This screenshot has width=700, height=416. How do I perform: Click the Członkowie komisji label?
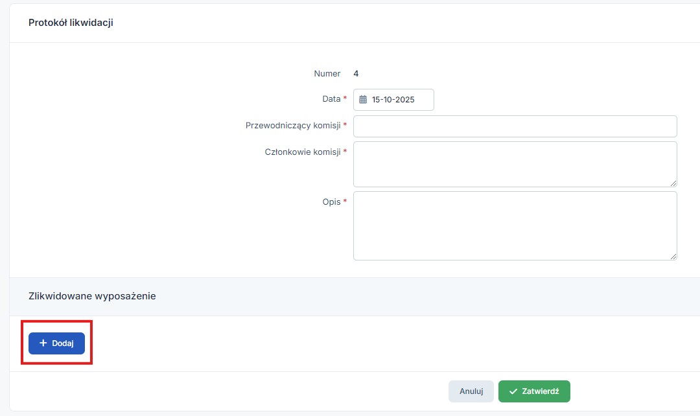tap(303, 152)
